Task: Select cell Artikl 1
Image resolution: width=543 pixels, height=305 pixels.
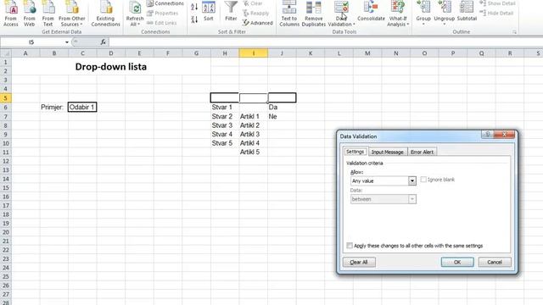Action: (253, 117)
